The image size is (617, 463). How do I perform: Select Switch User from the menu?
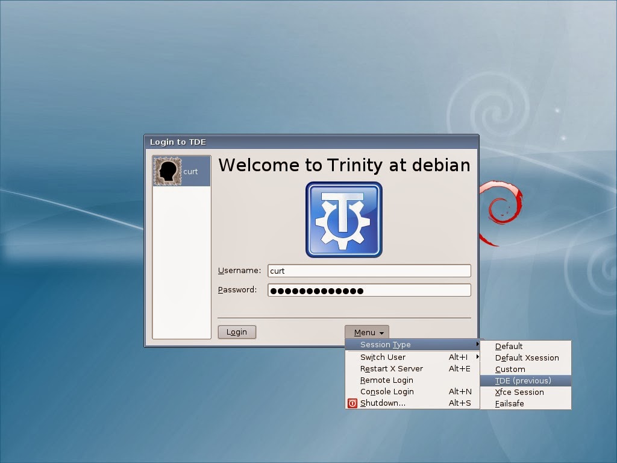pos(382,357)
